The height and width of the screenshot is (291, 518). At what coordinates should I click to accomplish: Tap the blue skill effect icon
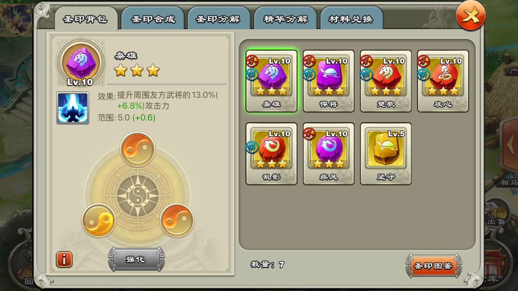pos(73,108)
